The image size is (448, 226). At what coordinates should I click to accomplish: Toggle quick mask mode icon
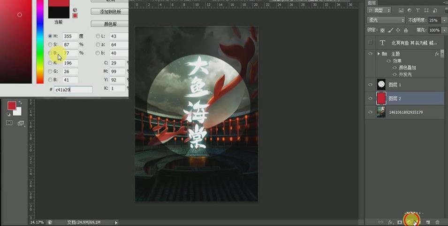(x=9, y=123)
